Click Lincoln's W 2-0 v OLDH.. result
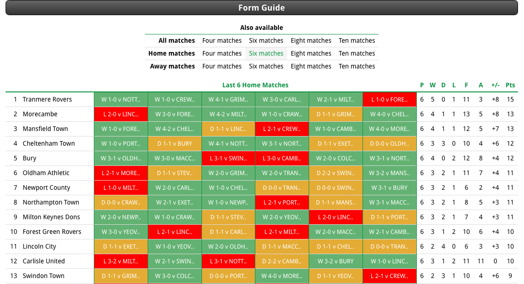This screenshot has width=524, height=284. [x=228, y=246]
